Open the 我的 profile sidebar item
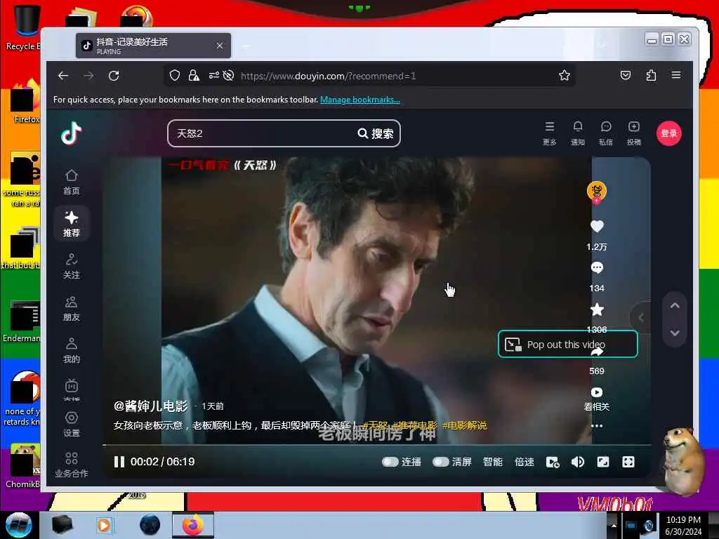This screenshot has width=719, height=539. (72, 351)
